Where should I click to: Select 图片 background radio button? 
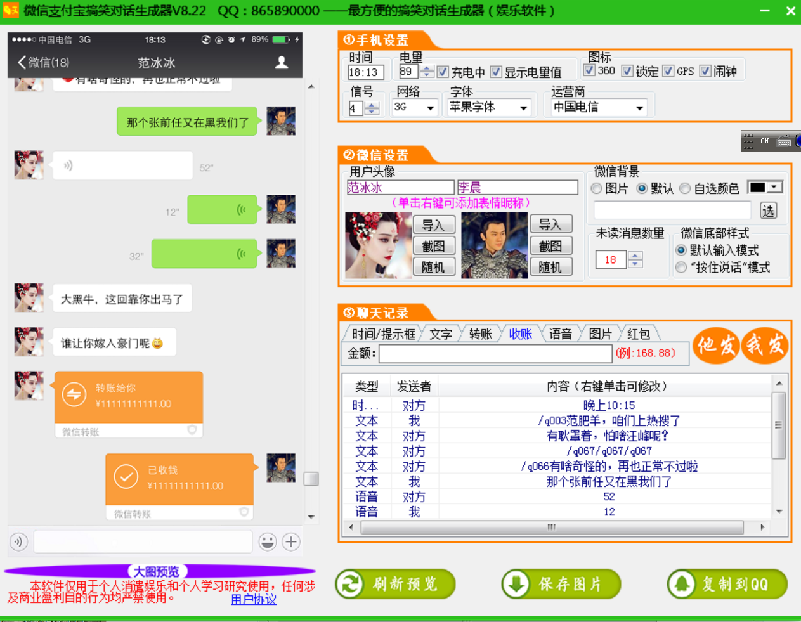[596, 188]
